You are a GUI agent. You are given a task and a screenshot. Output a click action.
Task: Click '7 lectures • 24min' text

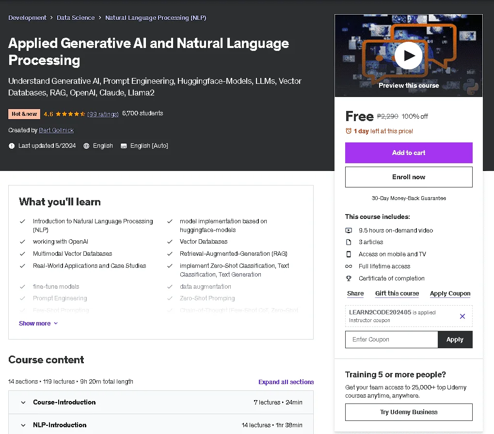[x=278, y=402]
